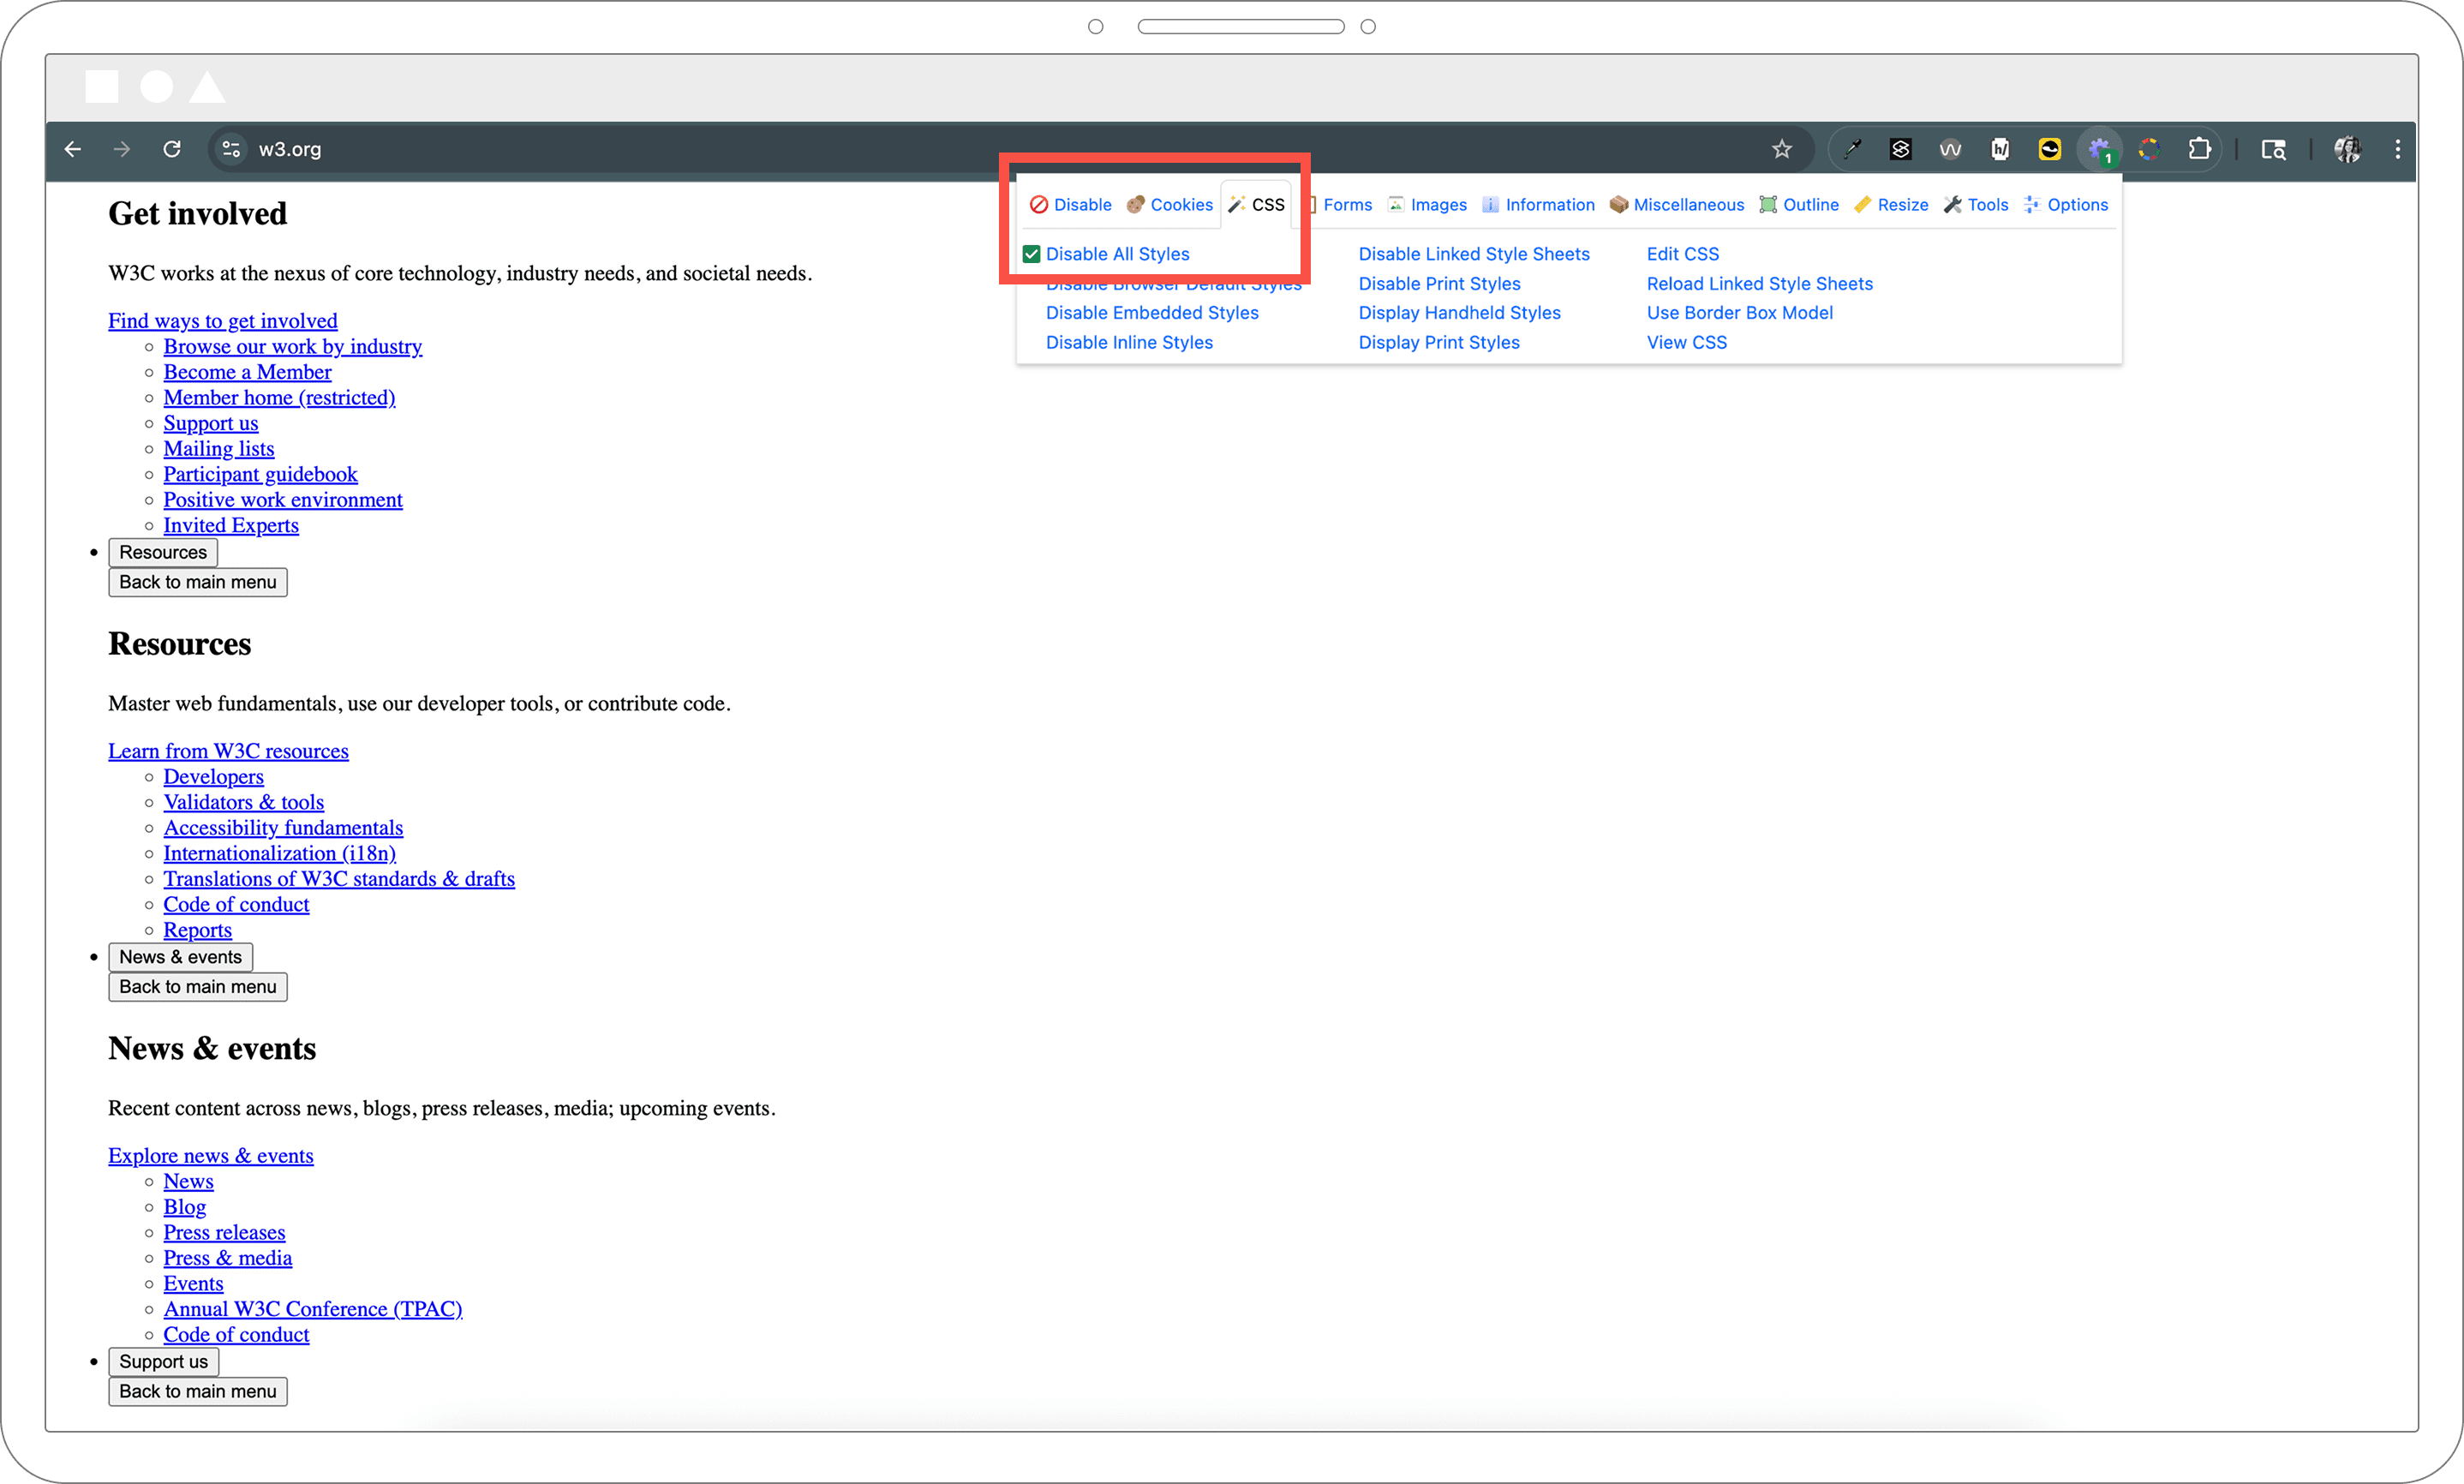This screenshot has height=1484, width=2464.
Task: Reload the w3.org page
Action: pyautogui.click(x=172, y=149)
